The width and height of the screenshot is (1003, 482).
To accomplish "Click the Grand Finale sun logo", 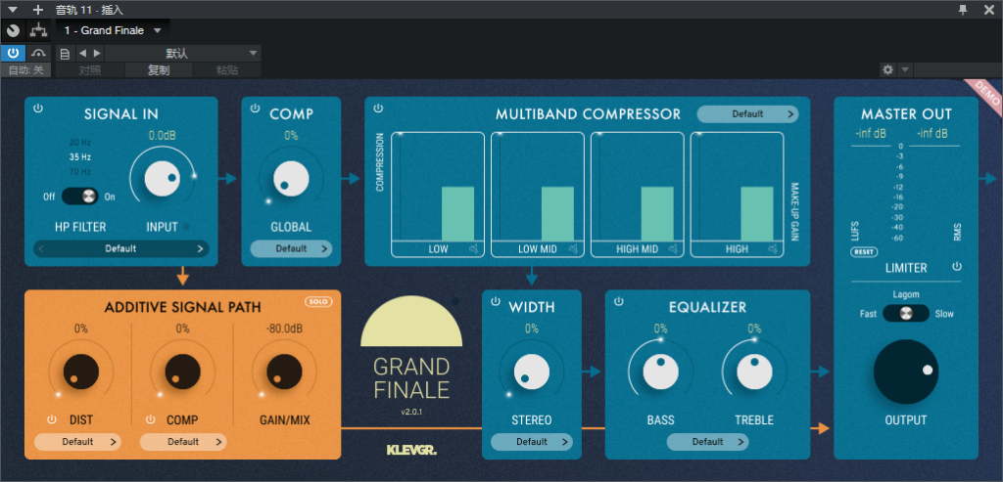I will pos(411,321).
